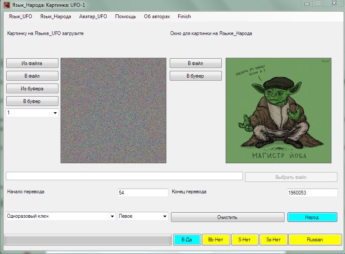Click the Очистить button
Screen dimensions: 345x254
coord(227,217)
